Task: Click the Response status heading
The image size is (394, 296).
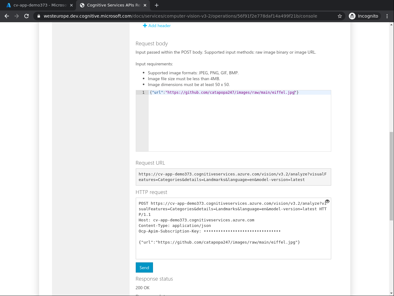Action: click(154, 279)
